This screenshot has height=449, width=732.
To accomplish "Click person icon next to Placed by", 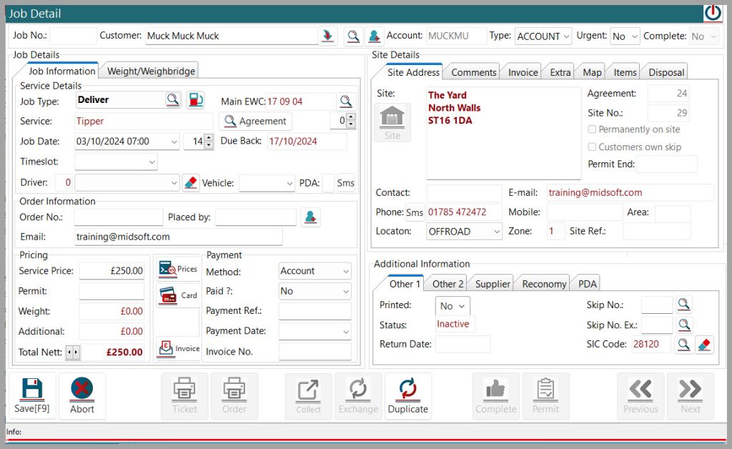I will point(310,217).
